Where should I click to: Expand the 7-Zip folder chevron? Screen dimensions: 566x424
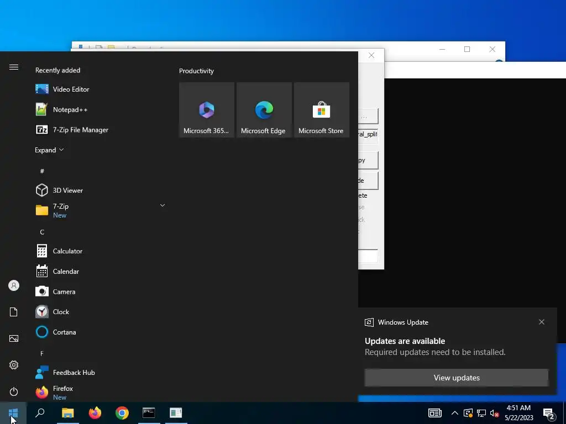163,205
